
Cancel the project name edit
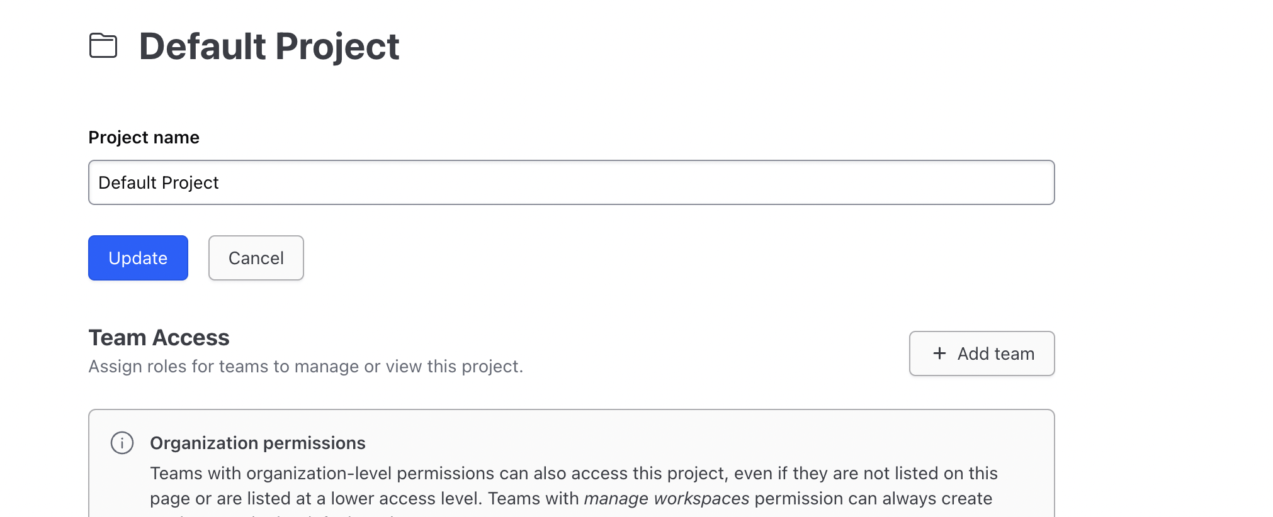coord(256,258)
